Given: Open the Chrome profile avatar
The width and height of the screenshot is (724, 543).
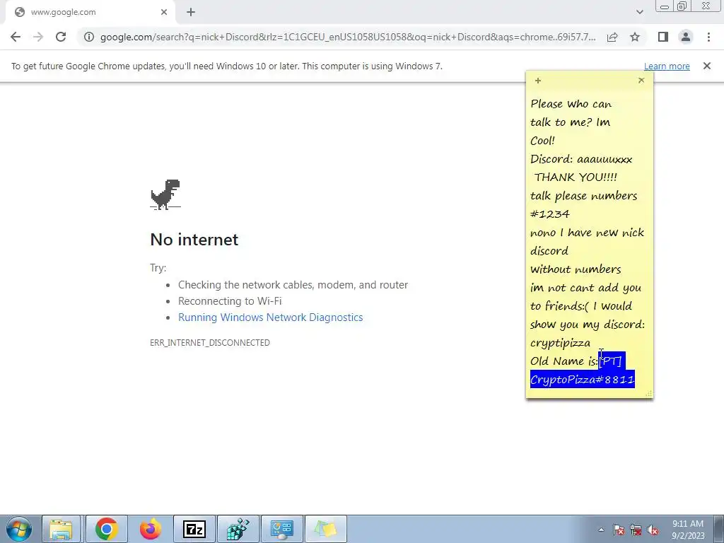Looking at the screenshot, I should pyautogui.click(x=686, y=37).
